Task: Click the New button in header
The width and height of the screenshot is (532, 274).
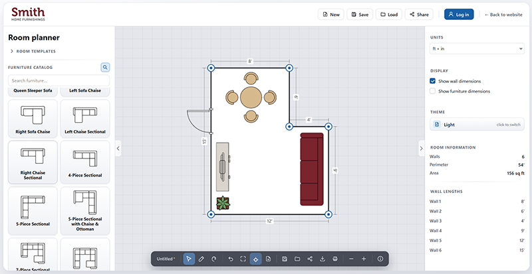Action: (331, 14)
